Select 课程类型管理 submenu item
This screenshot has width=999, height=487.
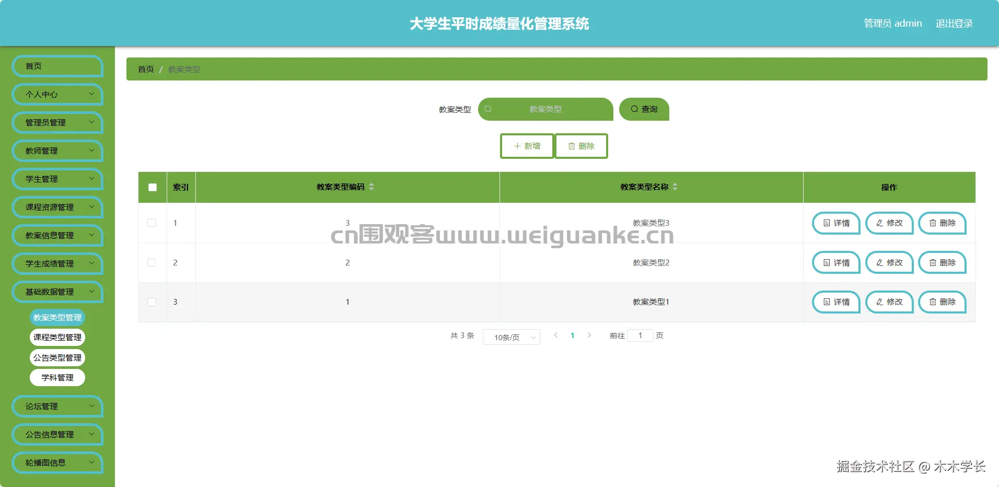tap(57, 338)
